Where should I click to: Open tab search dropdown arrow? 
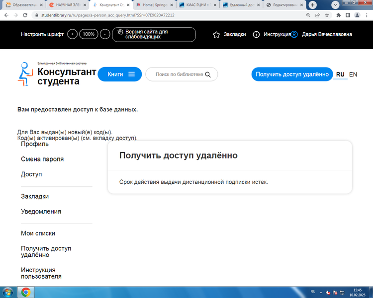click(335, 5)
